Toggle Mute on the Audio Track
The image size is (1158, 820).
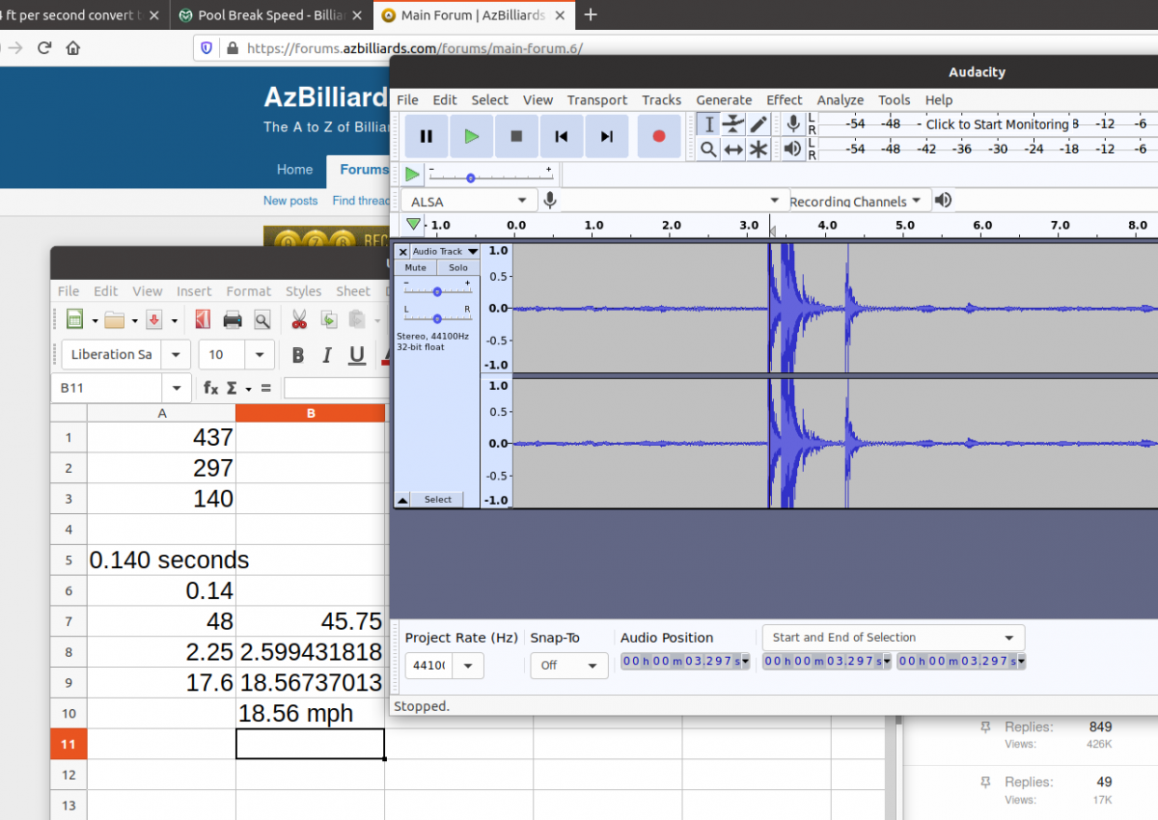(x=415, y=267)
